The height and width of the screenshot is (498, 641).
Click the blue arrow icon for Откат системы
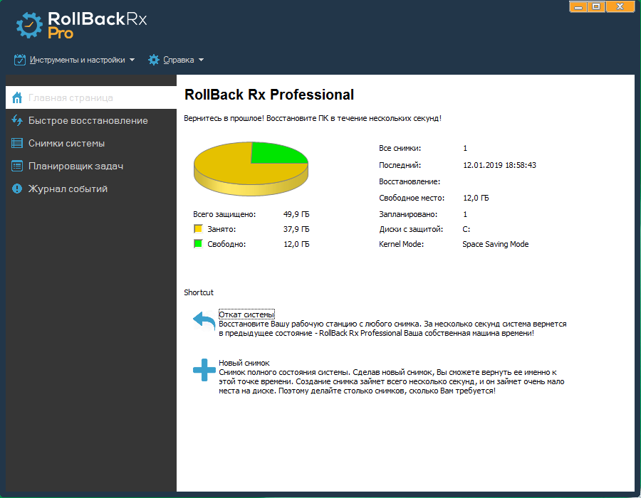click(x=204, y=322)
